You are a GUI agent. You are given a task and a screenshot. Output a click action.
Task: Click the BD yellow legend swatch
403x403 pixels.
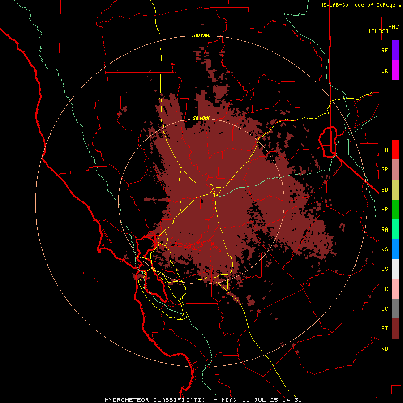click(395, 189)
